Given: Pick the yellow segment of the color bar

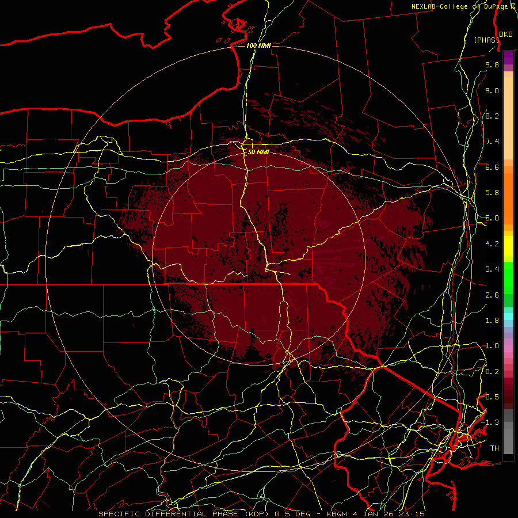Looking at the screenshot, I should coord(508,246).
